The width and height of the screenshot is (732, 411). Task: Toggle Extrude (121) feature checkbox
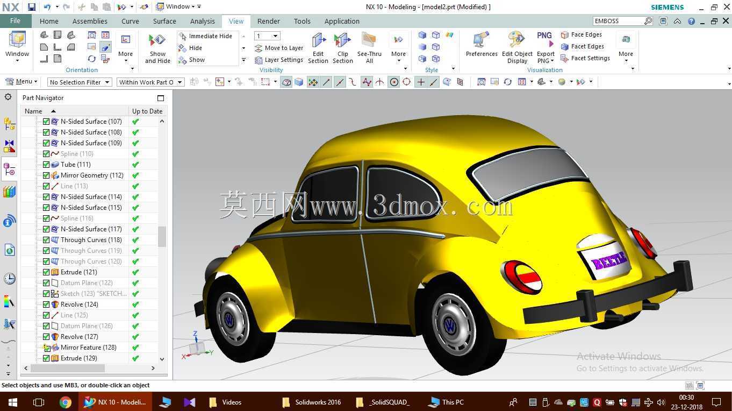pos(46,272)
